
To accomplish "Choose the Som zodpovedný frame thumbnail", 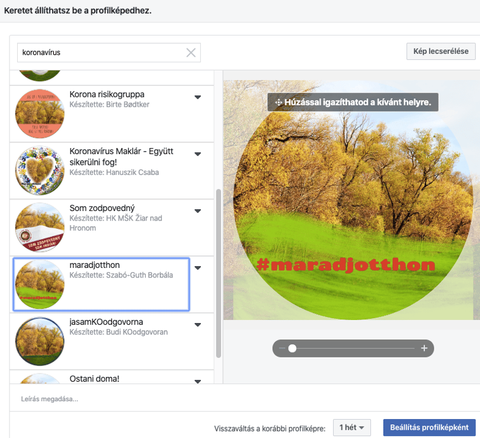I will pos(40,228).
